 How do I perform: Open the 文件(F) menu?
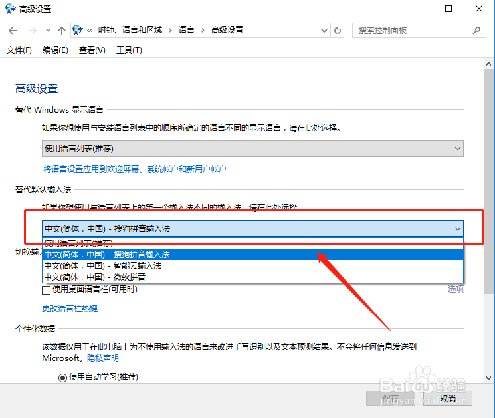click(x=19, y=50)
